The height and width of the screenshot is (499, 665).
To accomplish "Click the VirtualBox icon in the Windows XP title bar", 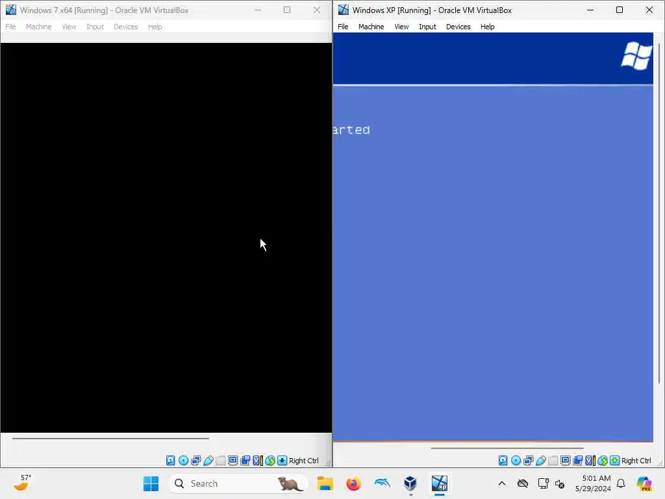I will (x=343, y=10).
